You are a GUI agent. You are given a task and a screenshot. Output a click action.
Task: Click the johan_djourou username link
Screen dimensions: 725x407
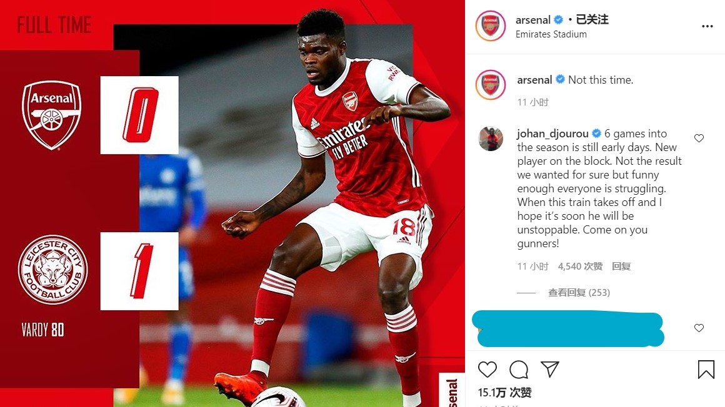pyautogui.click(x=552, y=134)
